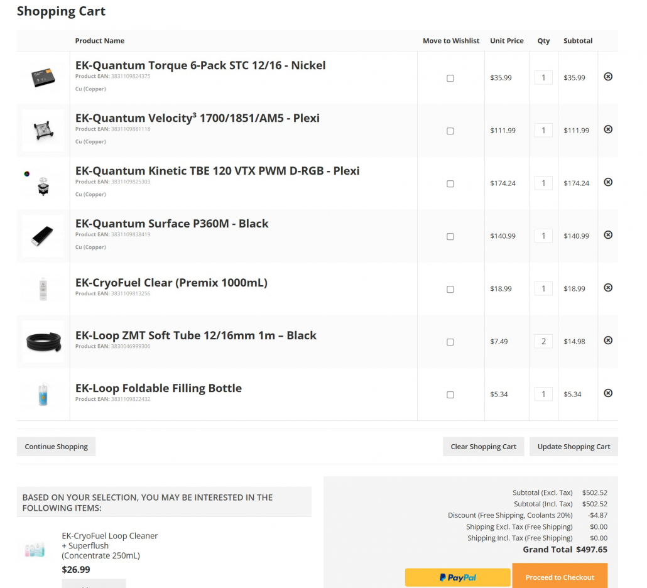Image resolution: width=647 pixels, height=588 pixels.
Task: Open EK-CryoFuel Loop Cleaner thumbnail
Action: (x=35, y=550)
